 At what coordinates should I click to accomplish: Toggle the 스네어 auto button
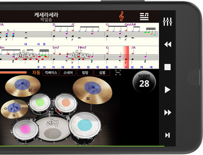coord(68,73)
